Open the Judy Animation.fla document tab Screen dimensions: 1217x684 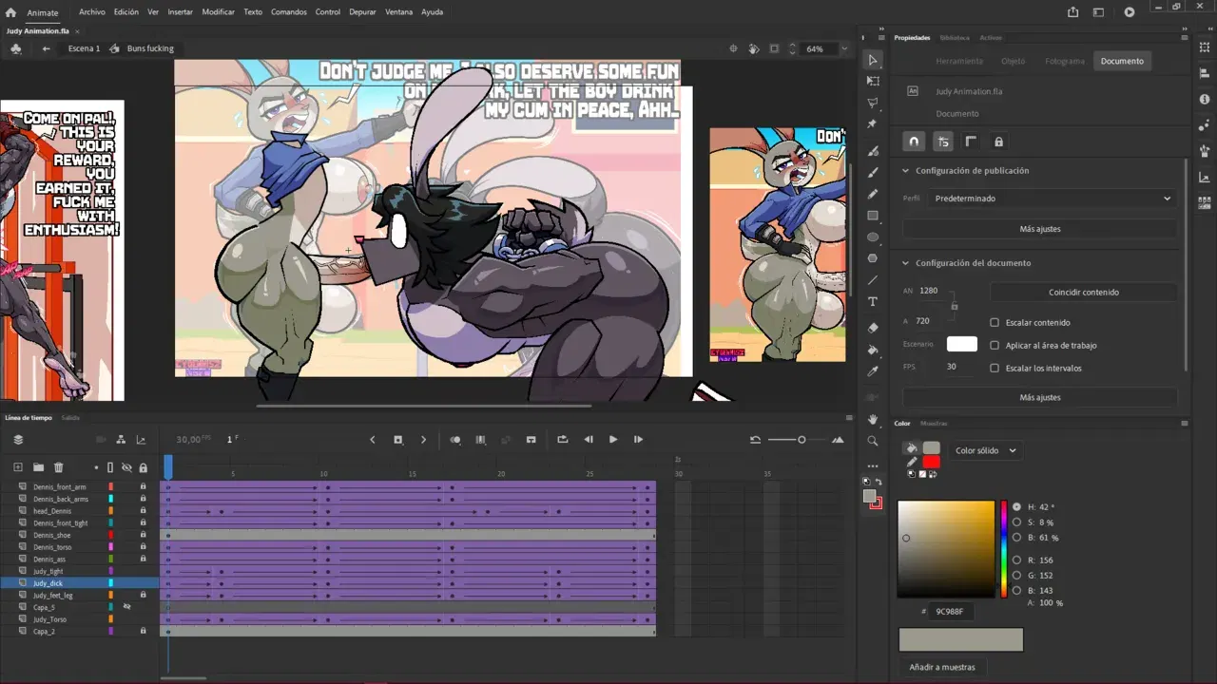click(x=37, y=31)
